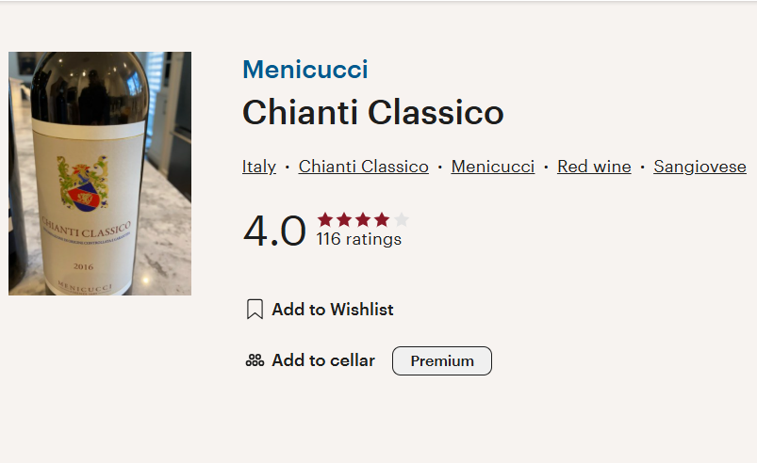This screenshot has height=463, width=757.
Task: Select the Sangiovese grape link
Action: (x=699, y=167)
